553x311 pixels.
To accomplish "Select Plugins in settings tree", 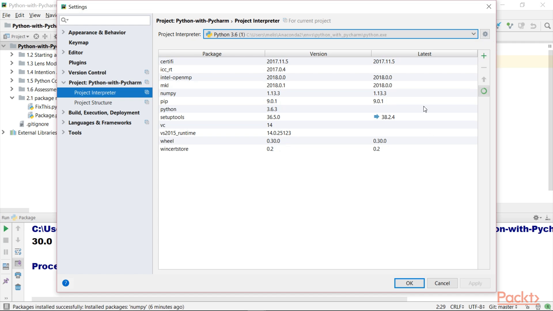I will click(x=77, y=62).
